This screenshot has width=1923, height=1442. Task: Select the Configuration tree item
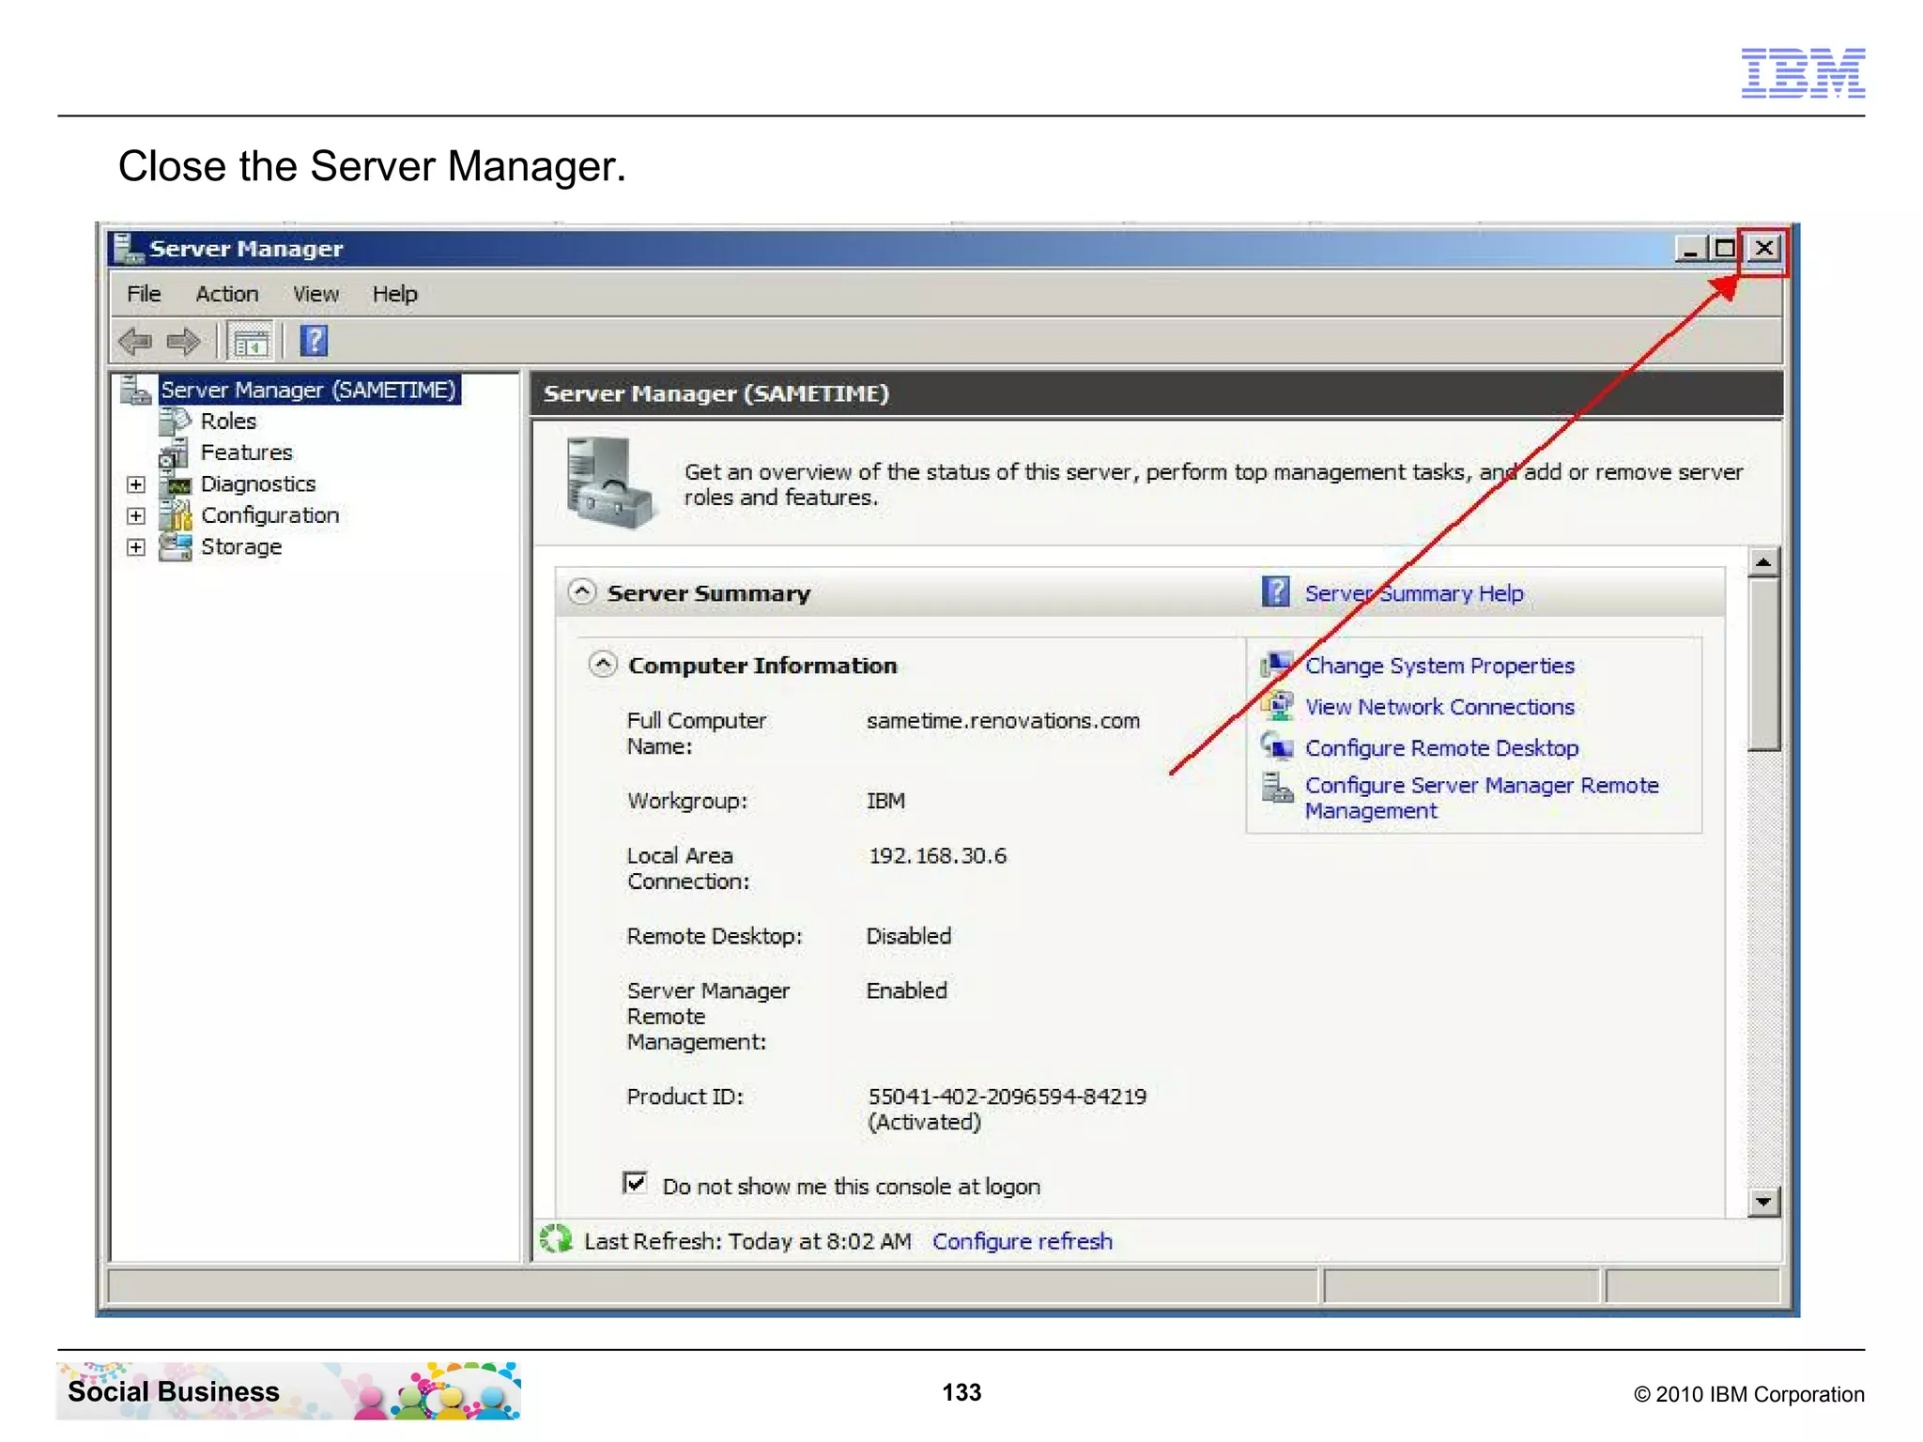click(x=270, y=515)
